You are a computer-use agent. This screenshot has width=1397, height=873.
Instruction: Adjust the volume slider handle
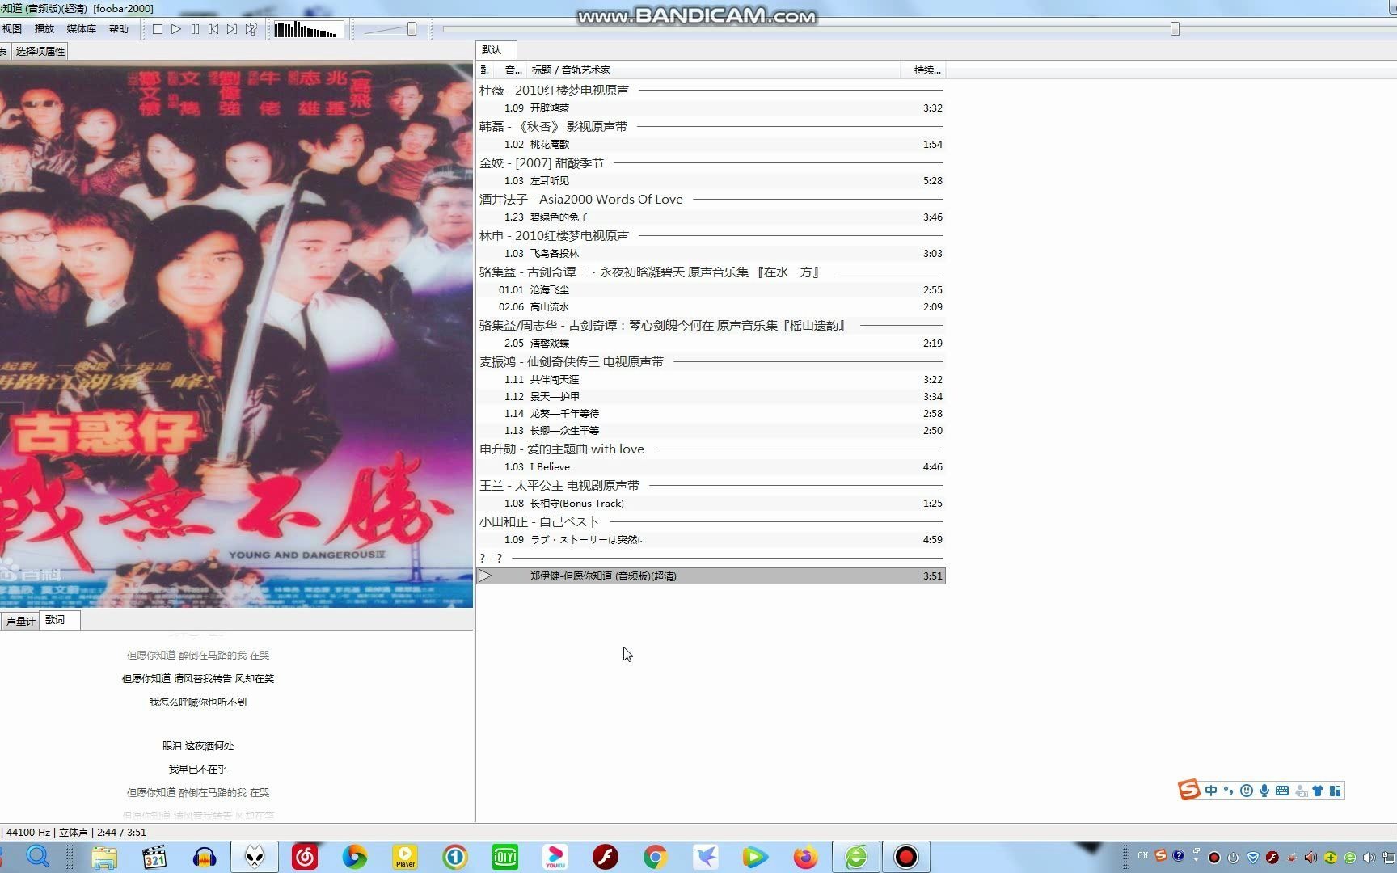coord(412,29)
